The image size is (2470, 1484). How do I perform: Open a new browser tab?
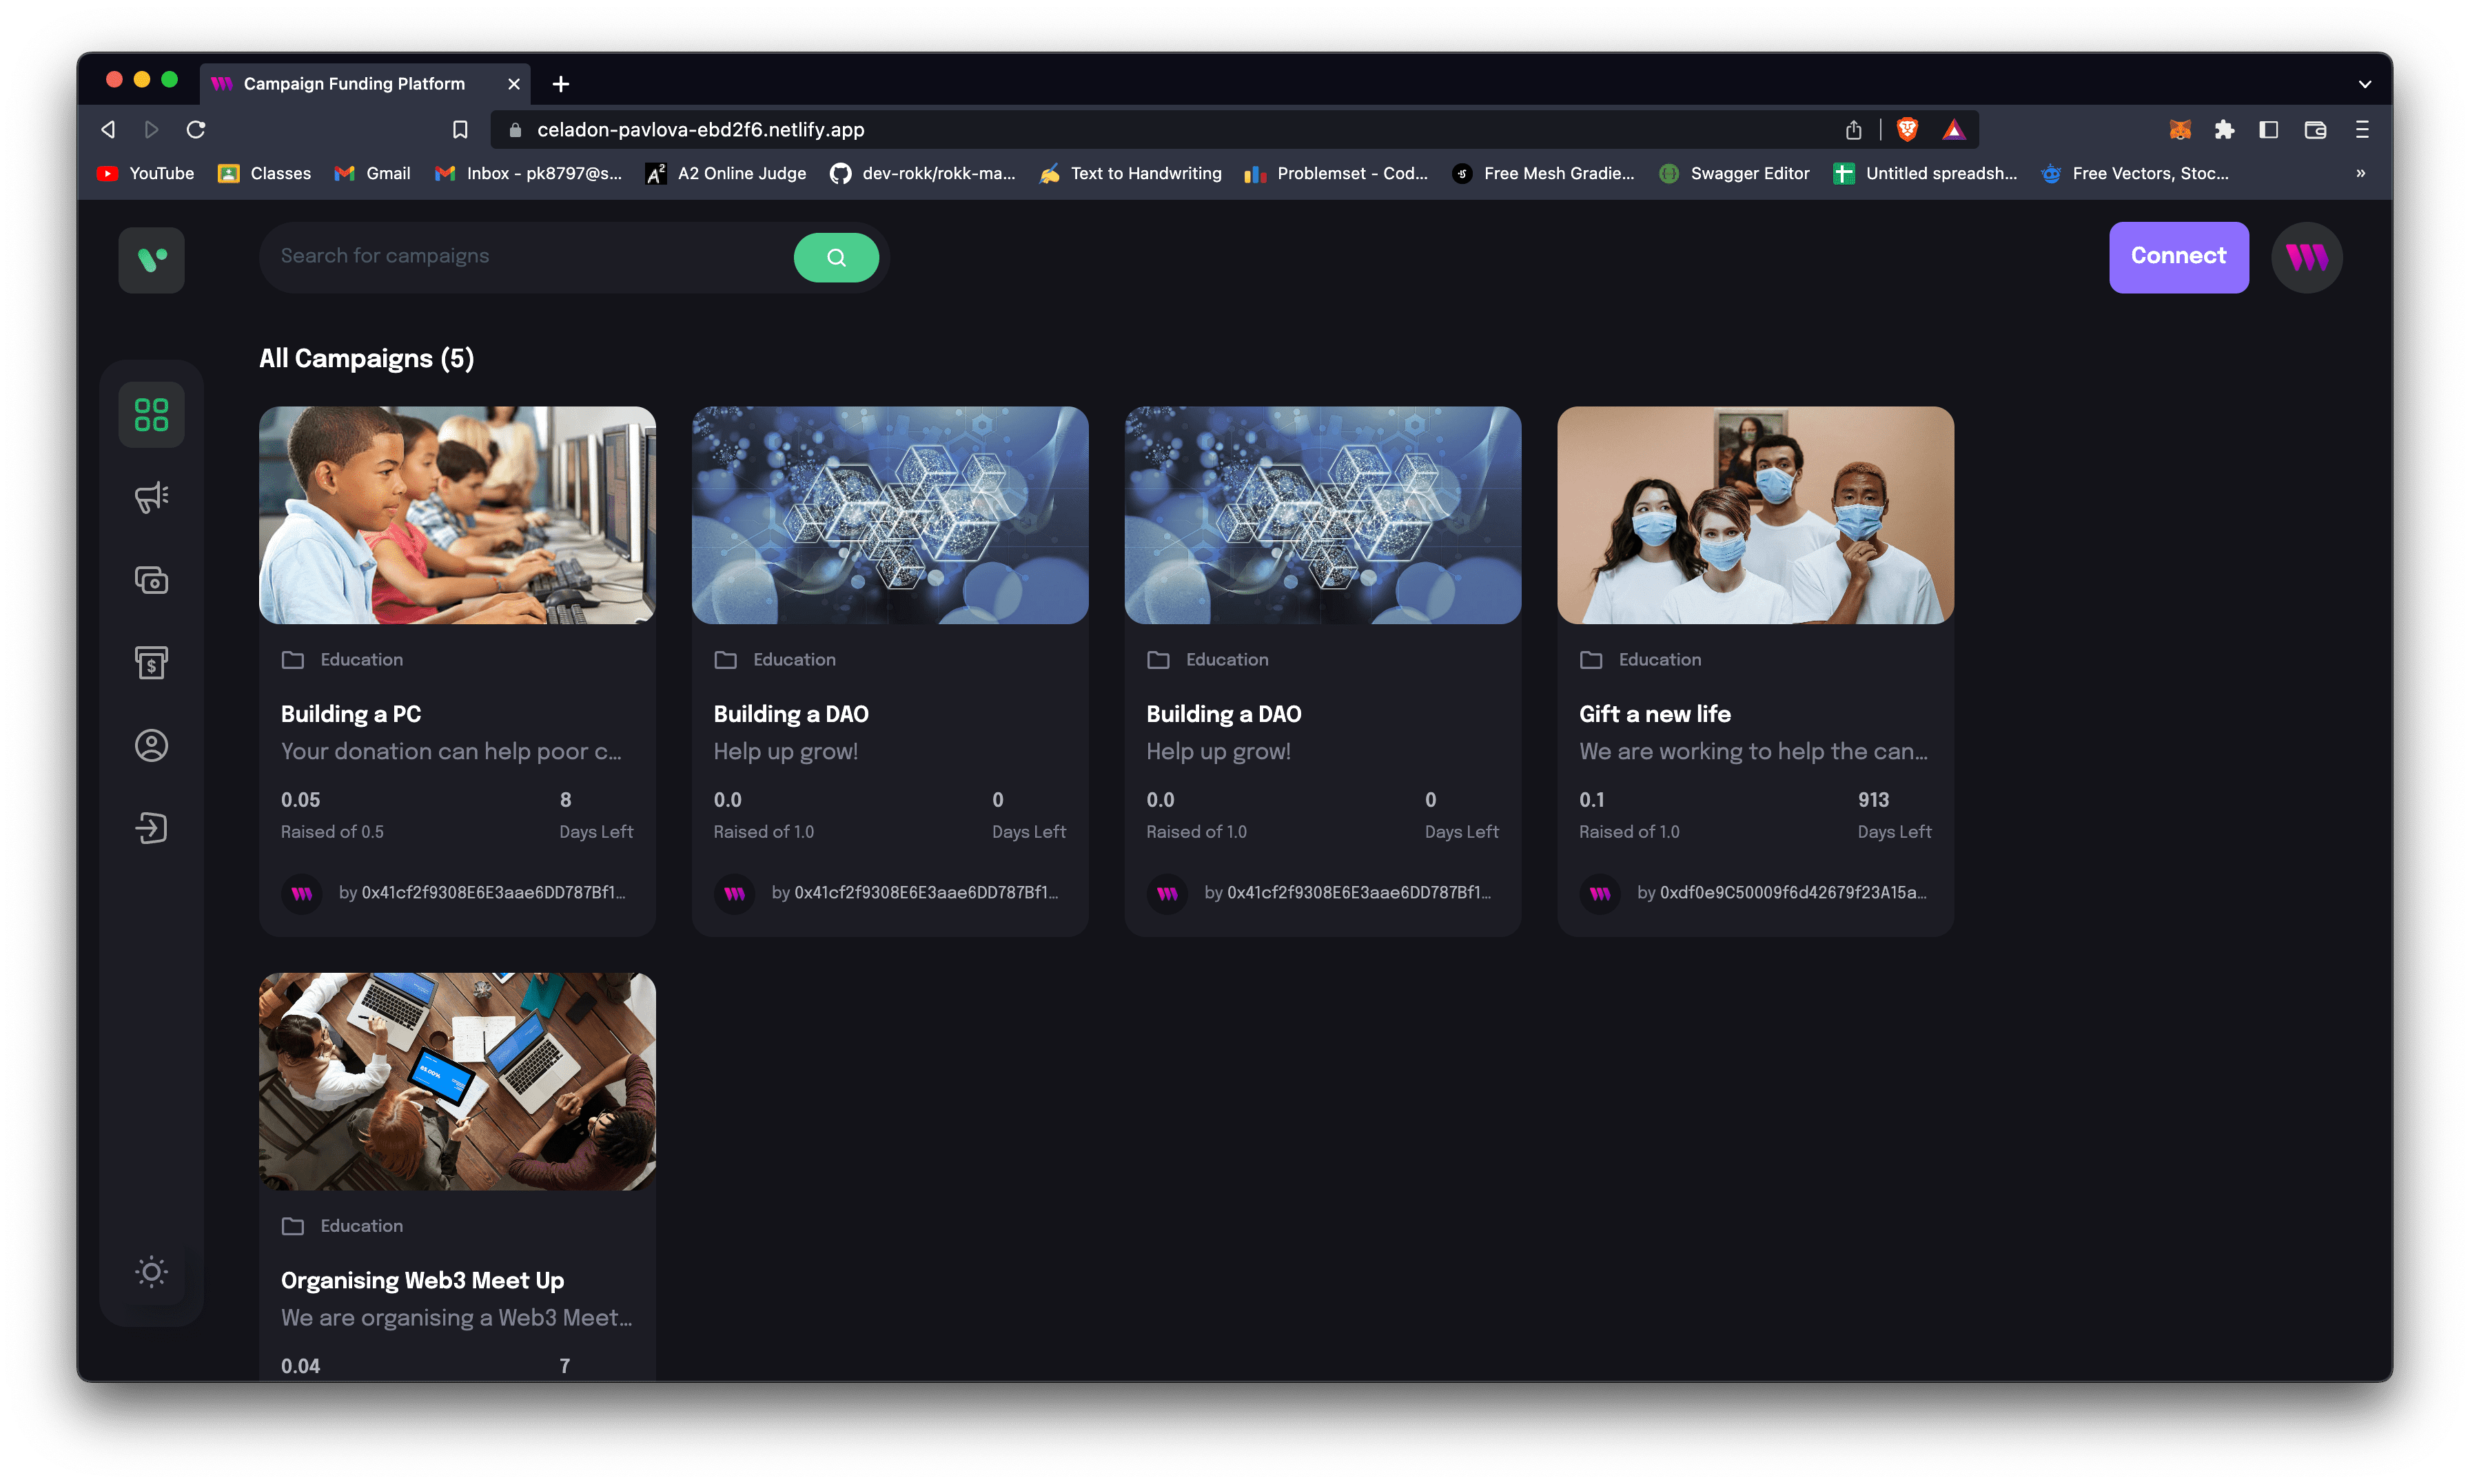pos(560,83)
